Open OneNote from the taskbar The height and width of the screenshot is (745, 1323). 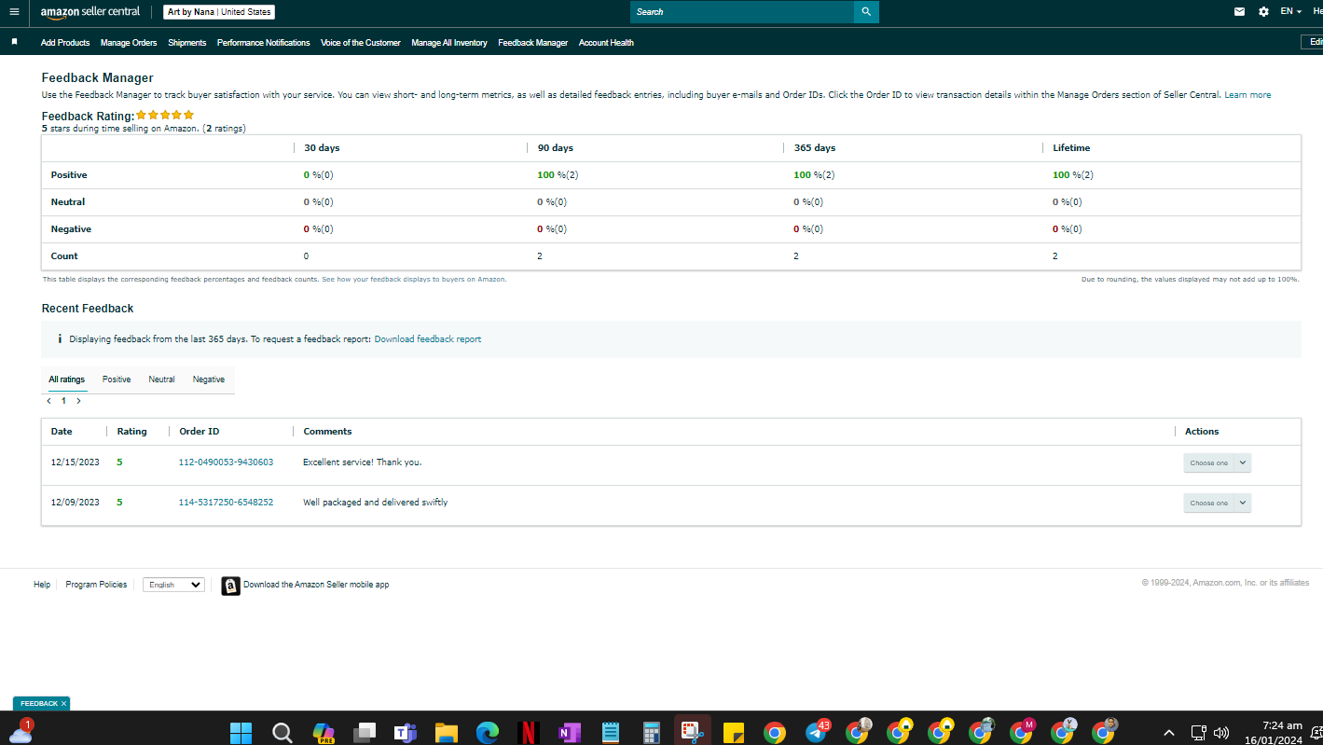point(570,733)
